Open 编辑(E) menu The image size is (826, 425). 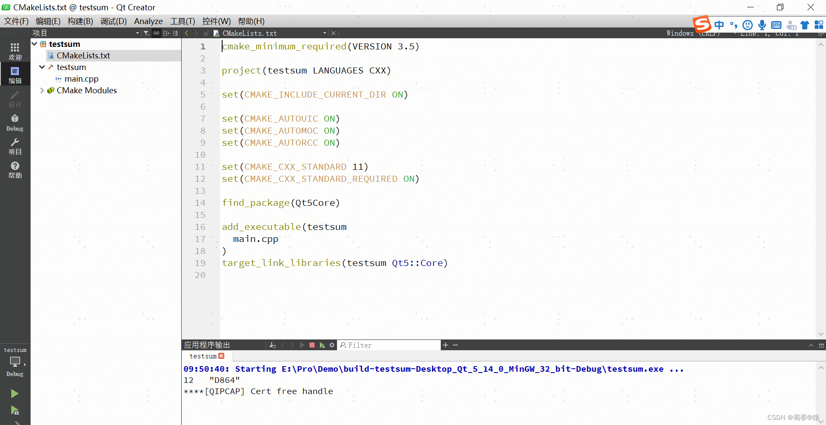point(48,21)
